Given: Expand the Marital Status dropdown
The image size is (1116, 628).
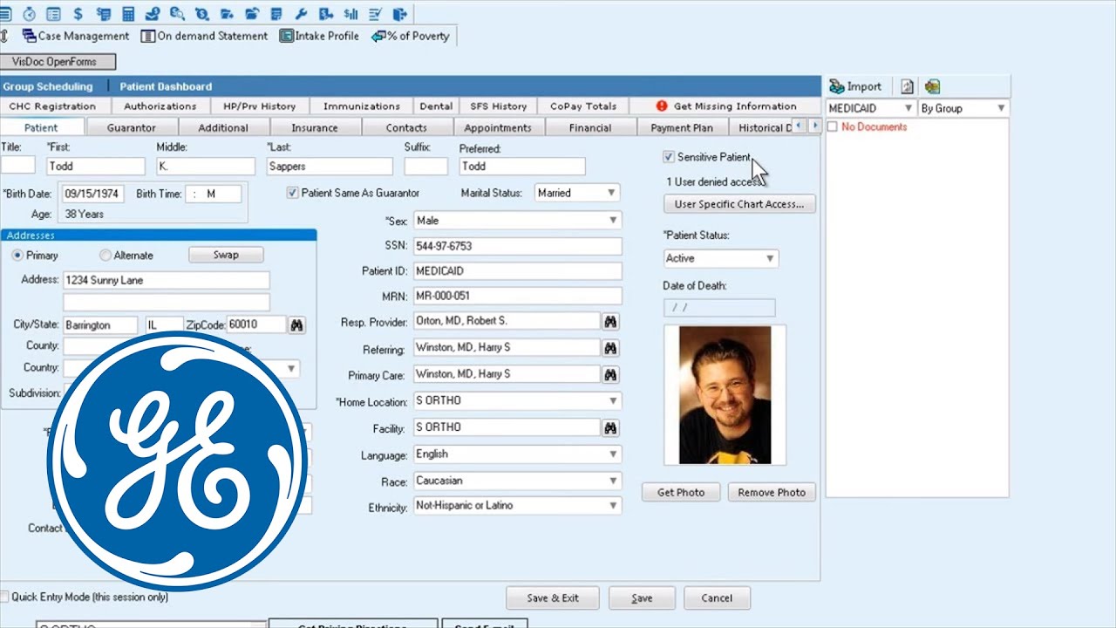Looking at the screenshot, I should tap(610, 193).
